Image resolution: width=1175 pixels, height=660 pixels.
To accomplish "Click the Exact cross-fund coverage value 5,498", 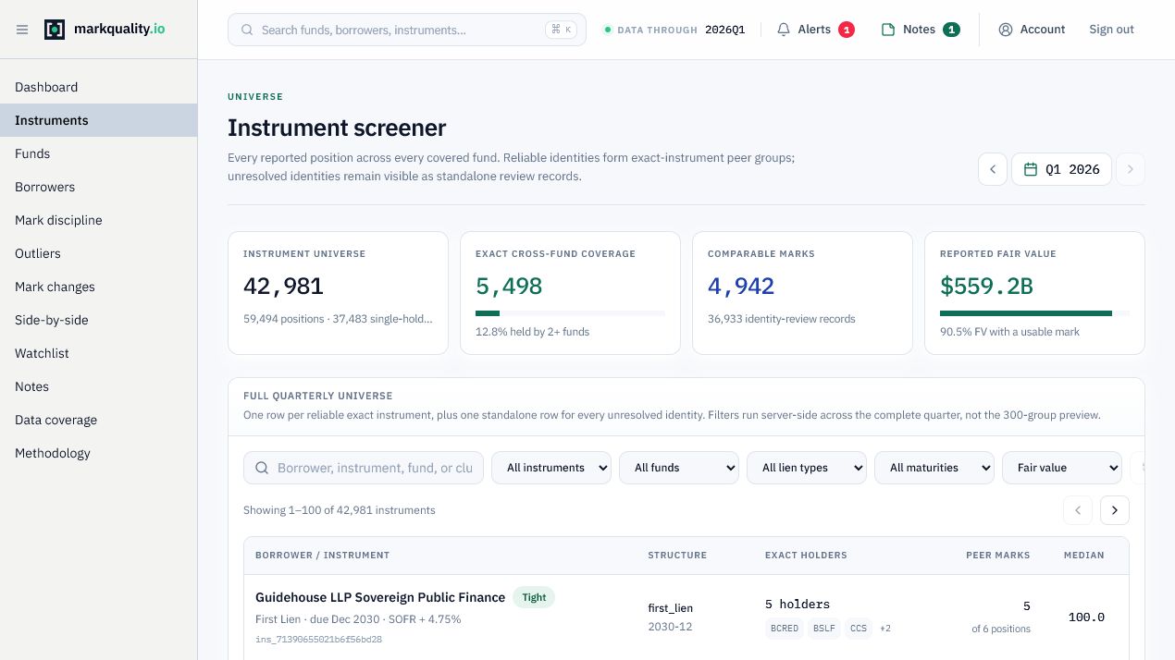I will pyautogui.click(x=509, y=287).
